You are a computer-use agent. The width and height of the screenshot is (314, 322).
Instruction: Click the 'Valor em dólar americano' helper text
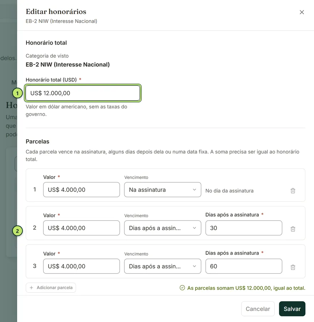pyautogui.click(x=76, y=110)
